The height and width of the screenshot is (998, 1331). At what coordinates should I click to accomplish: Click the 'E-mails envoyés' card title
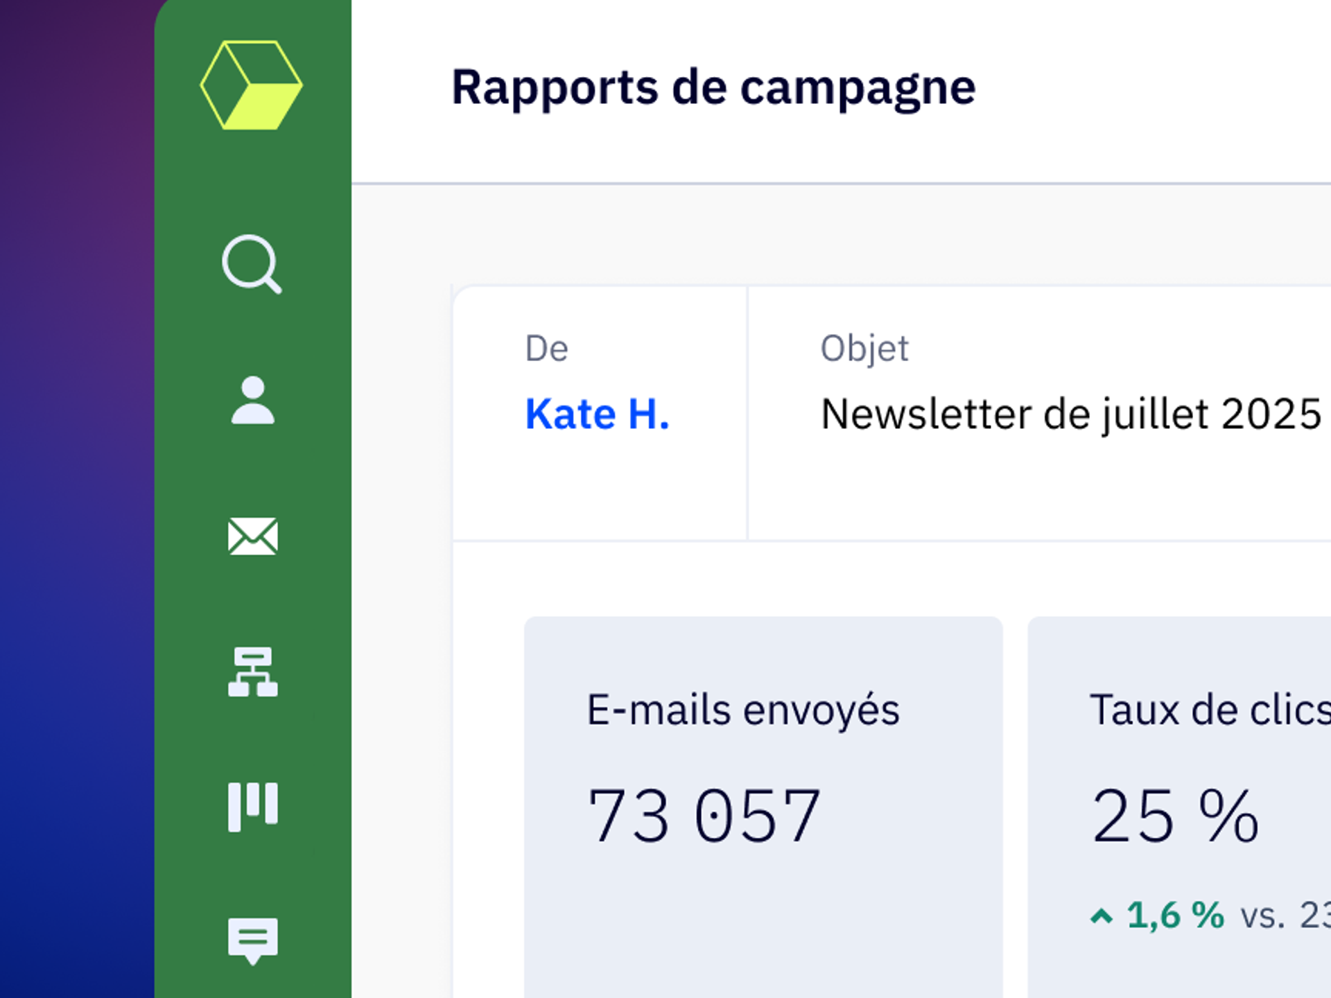click(x=743, y=710)
